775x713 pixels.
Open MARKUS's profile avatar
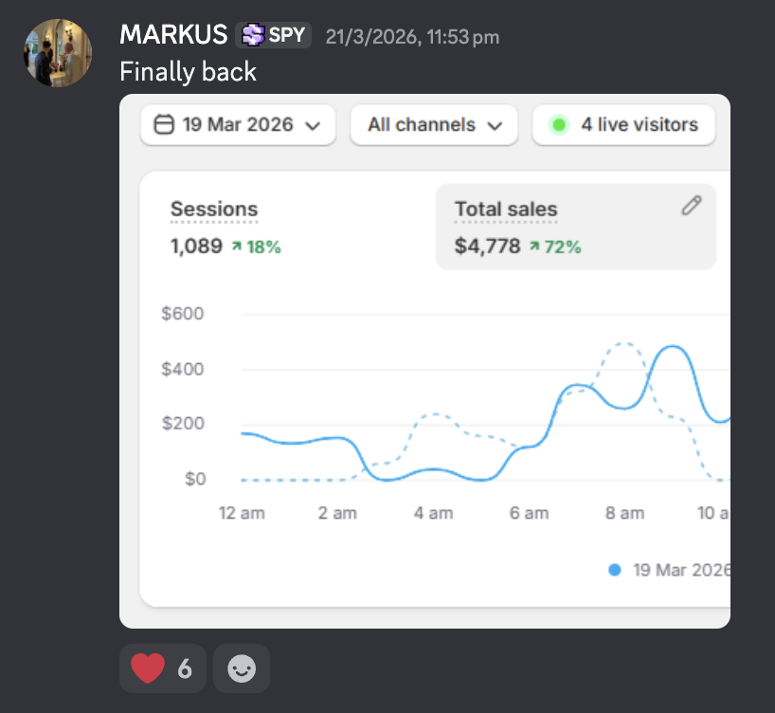click(x=58, y=53)
